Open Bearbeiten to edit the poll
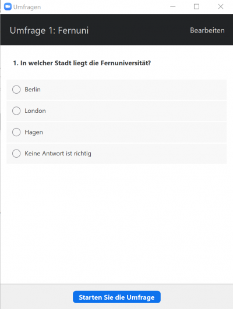 207,30
